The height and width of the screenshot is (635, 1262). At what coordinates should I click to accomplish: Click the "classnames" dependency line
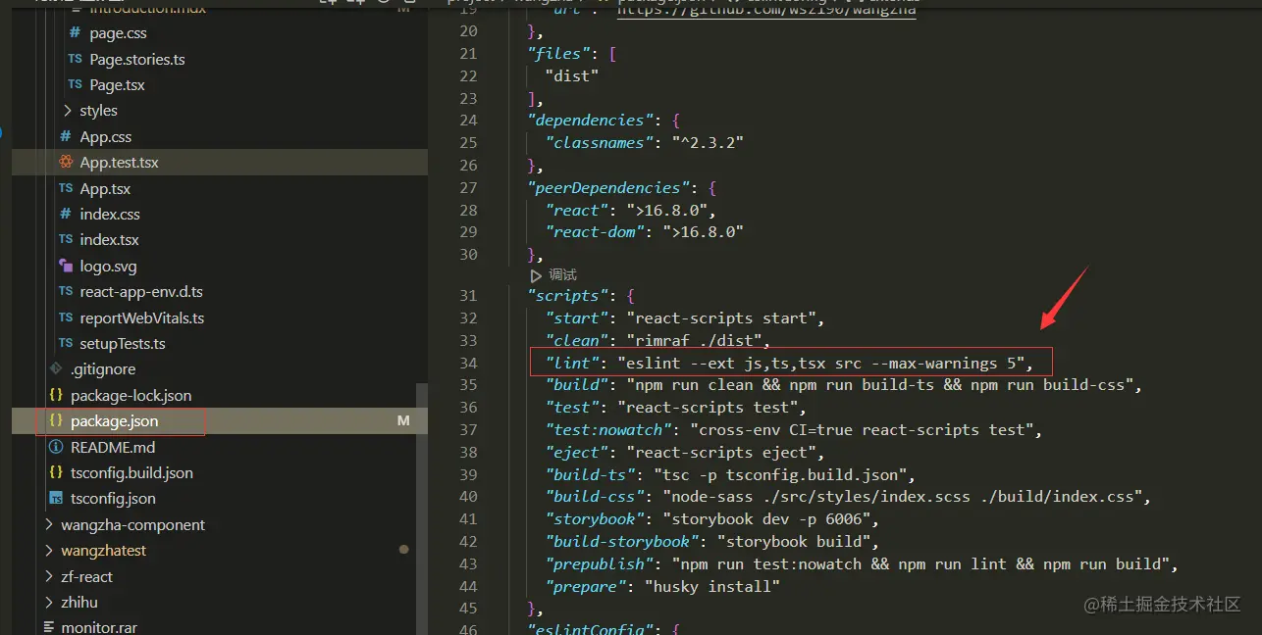pyautogui.click(x=644, y=142)
